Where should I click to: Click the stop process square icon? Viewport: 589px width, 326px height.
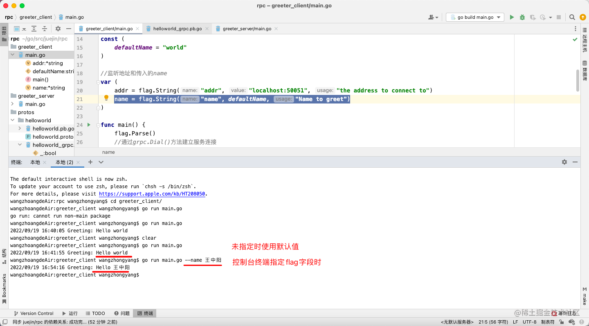click(x=559, y=17)
